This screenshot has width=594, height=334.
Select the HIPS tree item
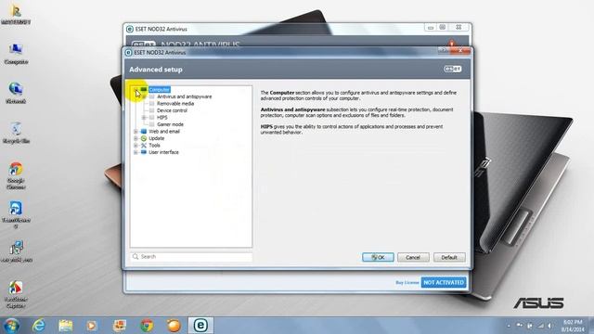pyautogui.click(x=162, y=118)
